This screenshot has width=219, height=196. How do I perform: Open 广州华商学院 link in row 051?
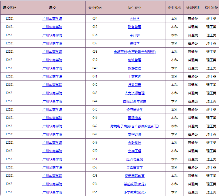point(52,159)
